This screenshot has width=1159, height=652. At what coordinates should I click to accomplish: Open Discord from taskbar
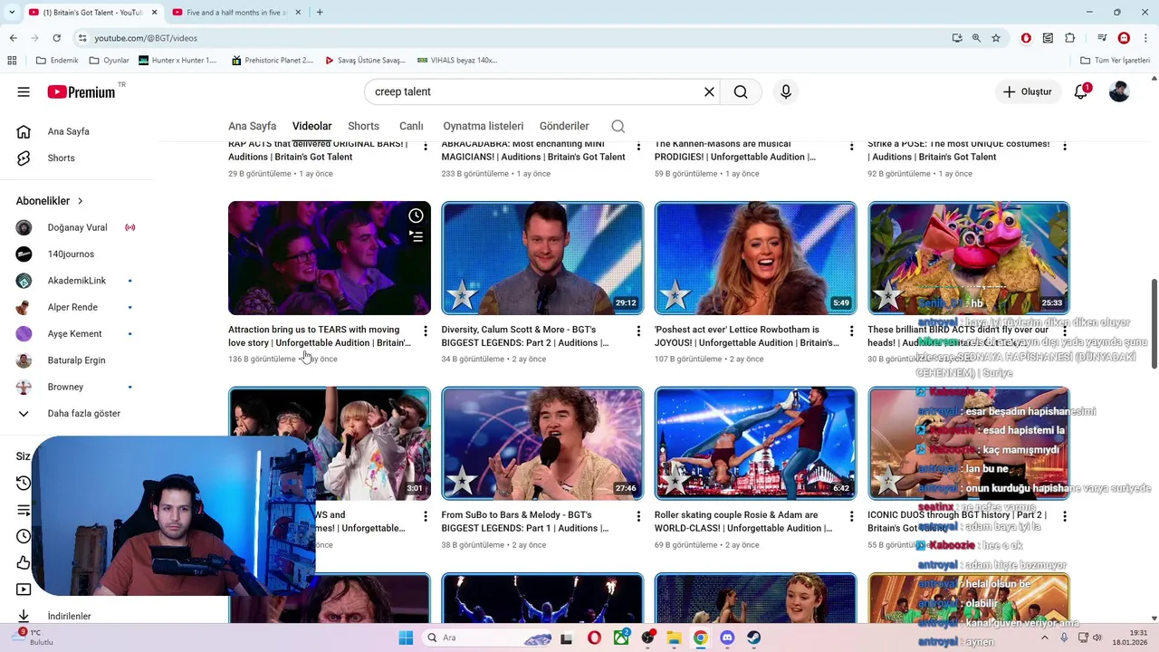point(727,638)
